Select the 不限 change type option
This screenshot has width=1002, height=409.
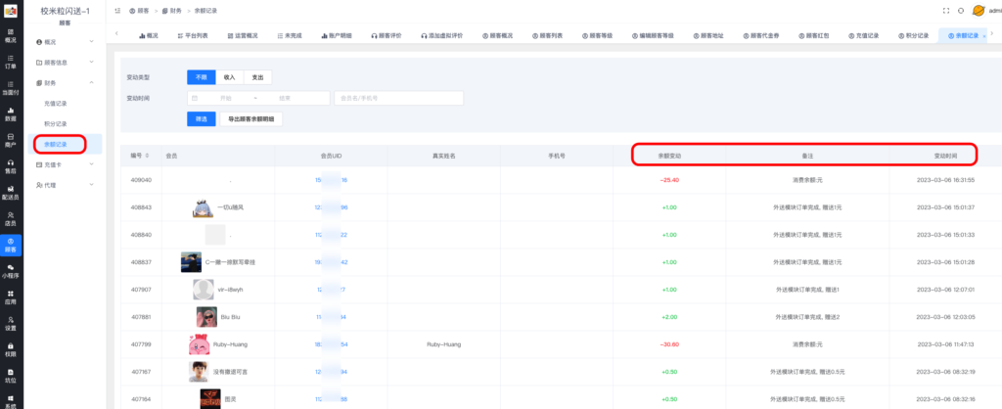click(202, 76)
